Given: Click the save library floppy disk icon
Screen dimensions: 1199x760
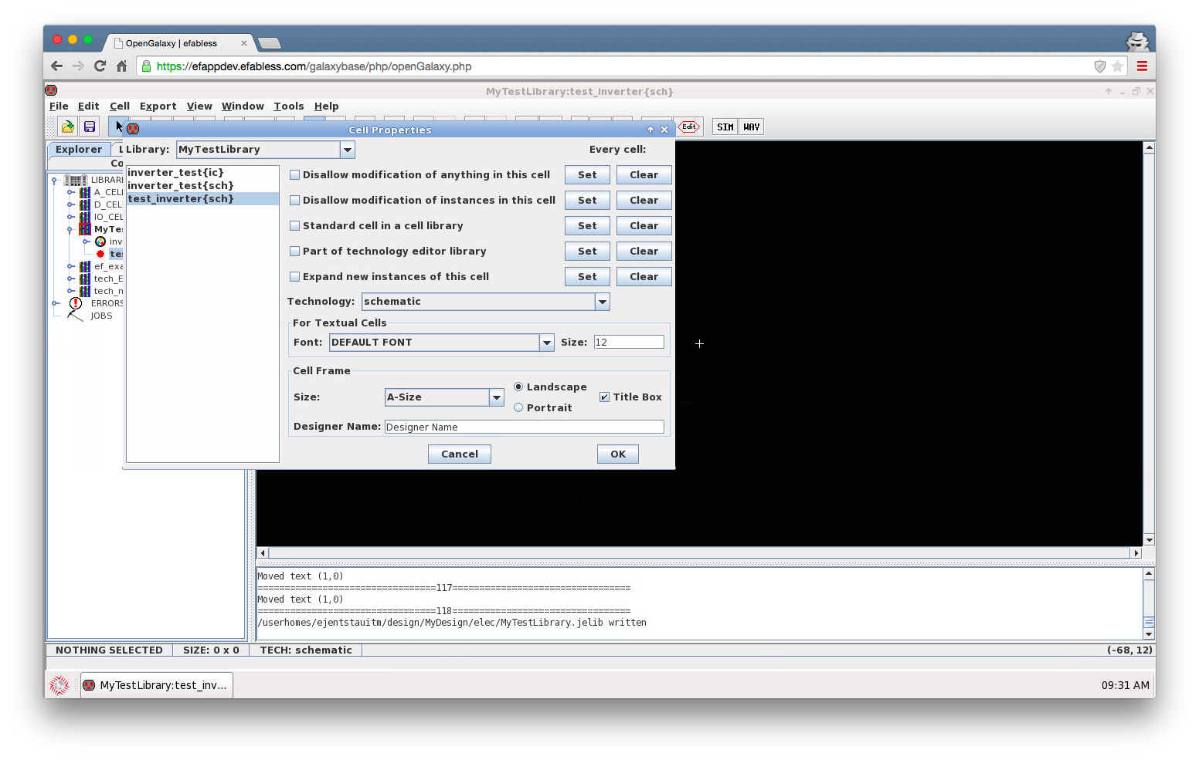Looking at the screenshot, I should pyautogui.click(x=90, y=127).
